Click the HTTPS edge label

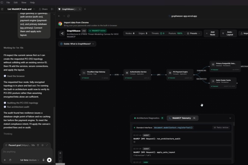(x=117, y=75)
